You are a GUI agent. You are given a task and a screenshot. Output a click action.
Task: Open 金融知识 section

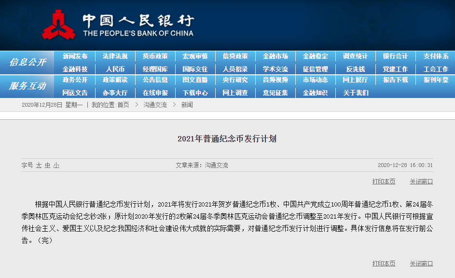tap(315, 93)
